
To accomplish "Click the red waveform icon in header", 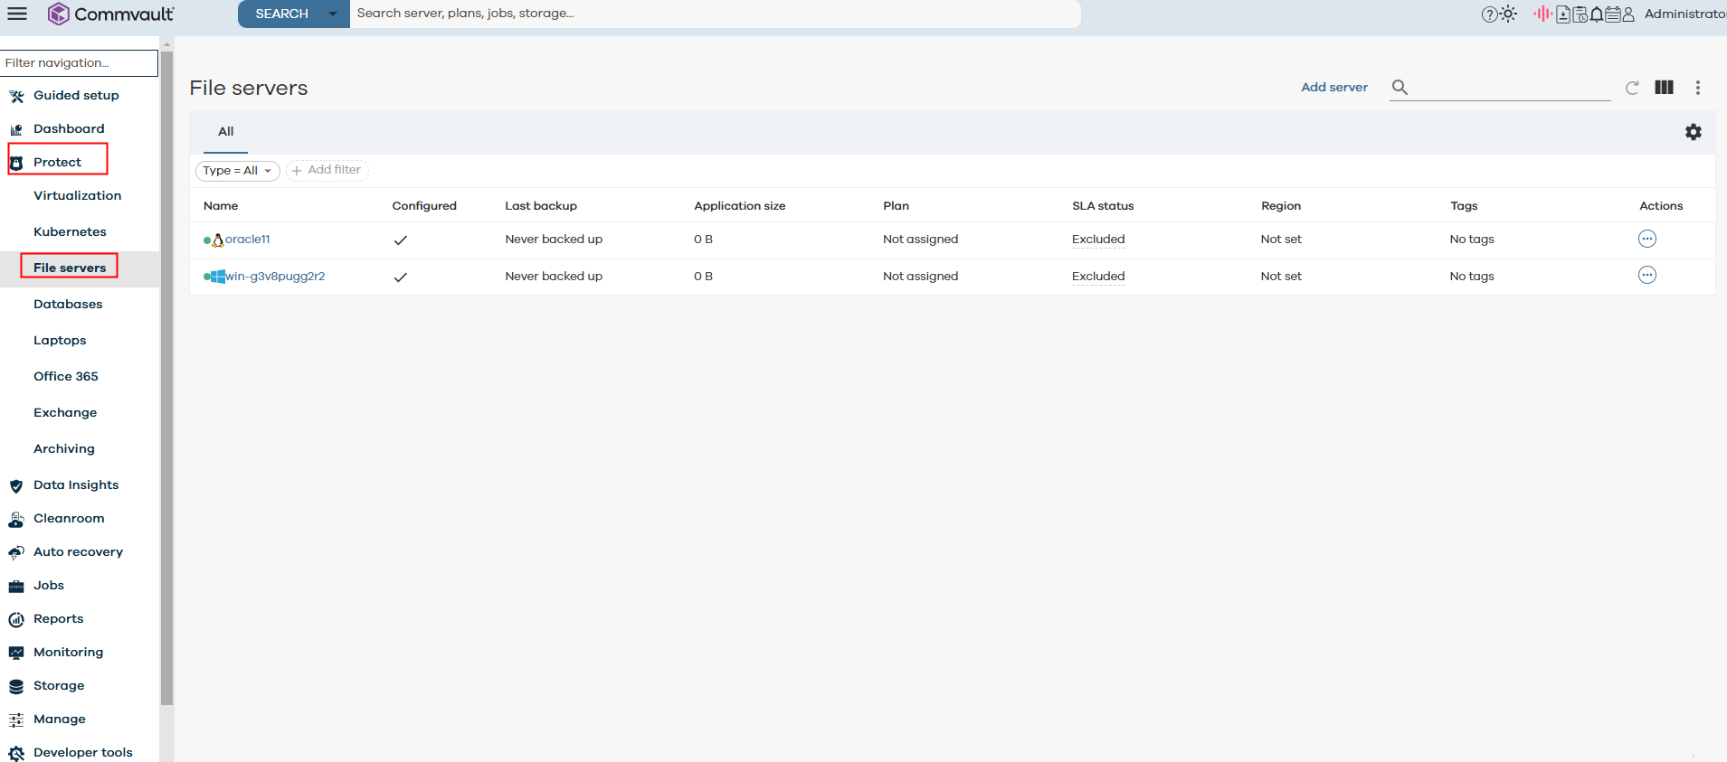I will click(1542, 14).
